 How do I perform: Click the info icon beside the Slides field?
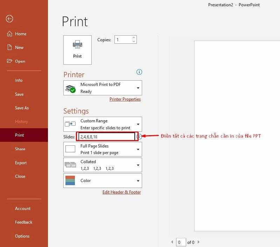pos(139,136)
